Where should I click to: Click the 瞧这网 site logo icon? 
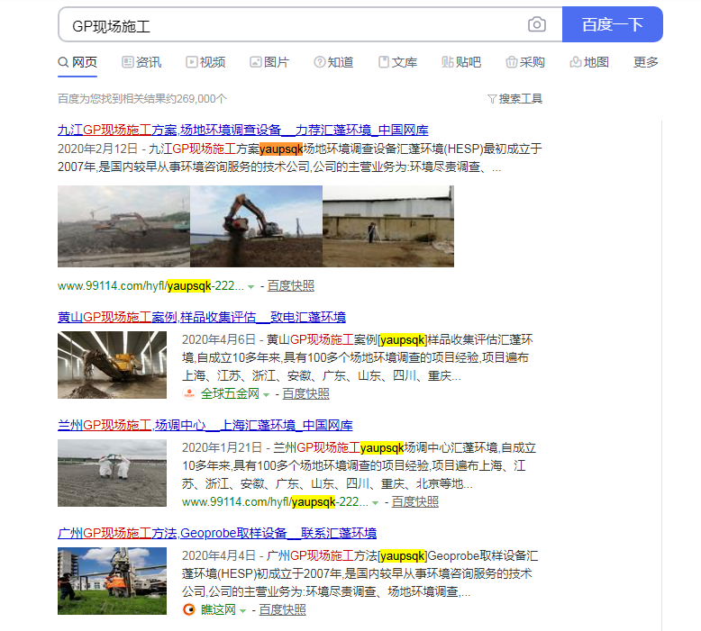(x=189, y=610)
